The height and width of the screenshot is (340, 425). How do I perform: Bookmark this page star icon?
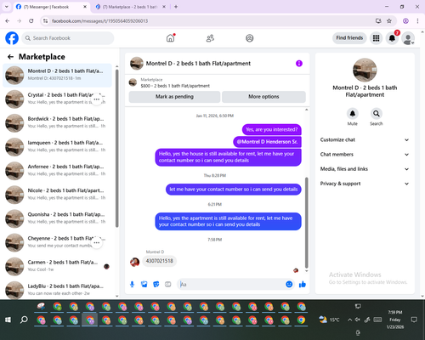(389, 21)
